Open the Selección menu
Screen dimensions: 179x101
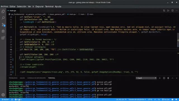tap(22, 6)
